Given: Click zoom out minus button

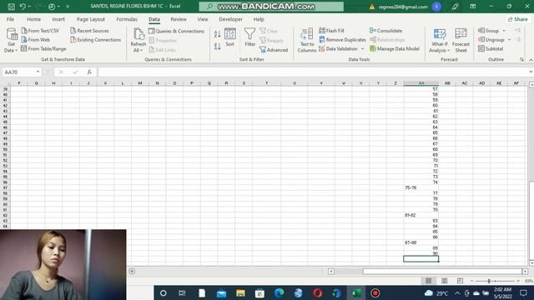Looking at the screenshot, I should click(471, 281).
